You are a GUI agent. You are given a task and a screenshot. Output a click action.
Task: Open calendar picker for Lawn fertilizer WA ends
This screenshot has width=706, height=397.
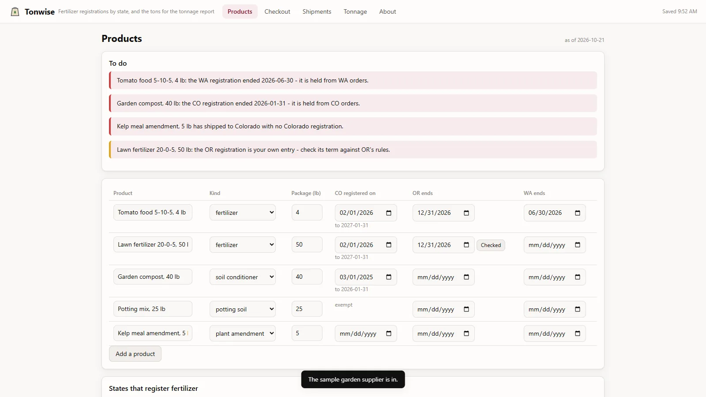[578, 245]
